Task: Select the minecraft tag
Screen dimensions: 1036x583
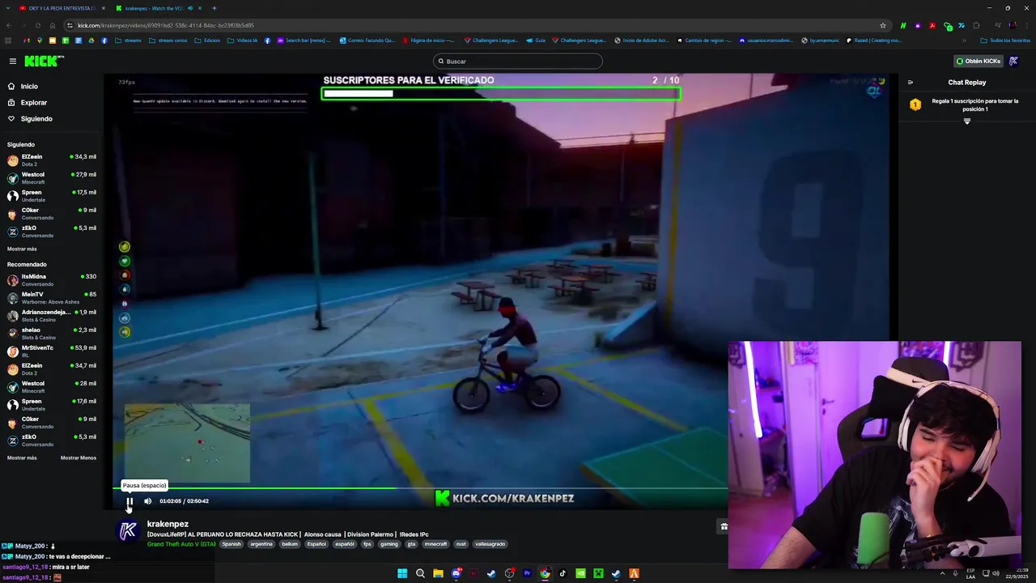Action: [435, 544]
